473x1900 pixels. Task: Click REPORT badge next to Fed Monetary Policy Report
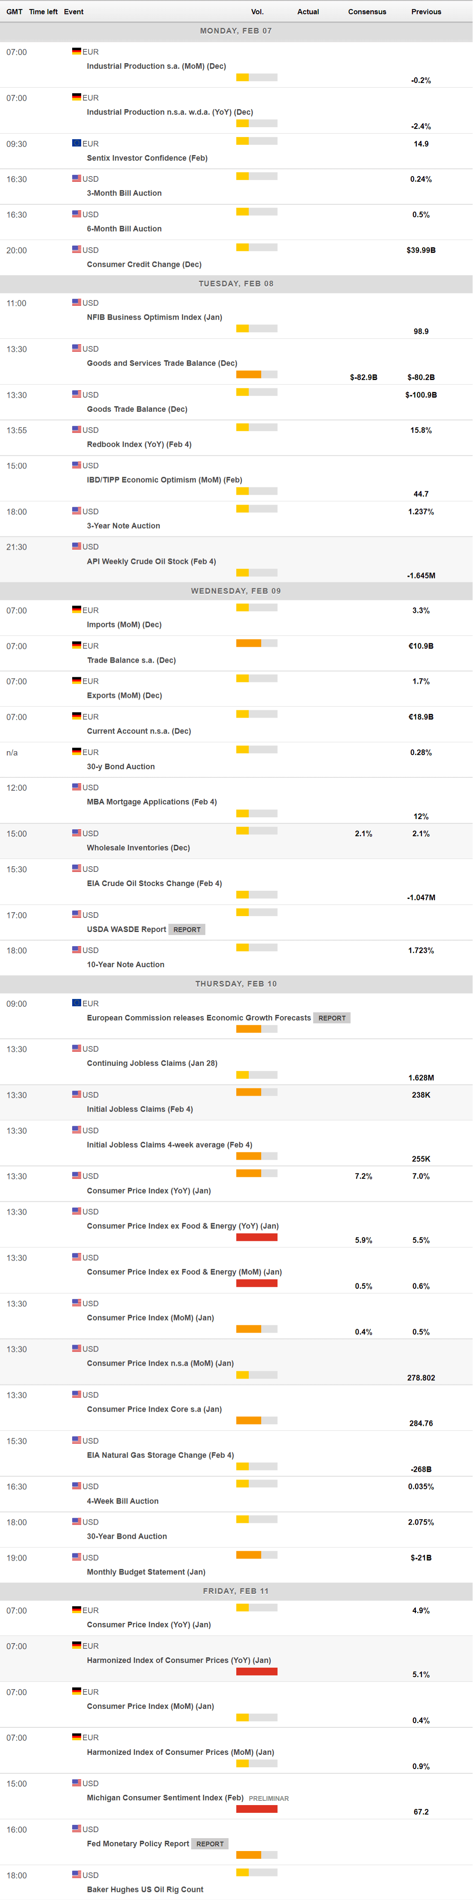210,1843
